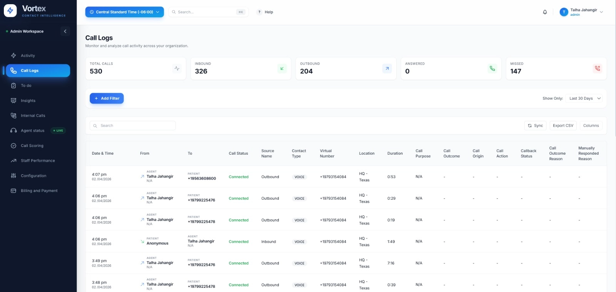Open notifications with the bell icon
Viewport: 616px width, 292px height.
click(x=545, y=12)
